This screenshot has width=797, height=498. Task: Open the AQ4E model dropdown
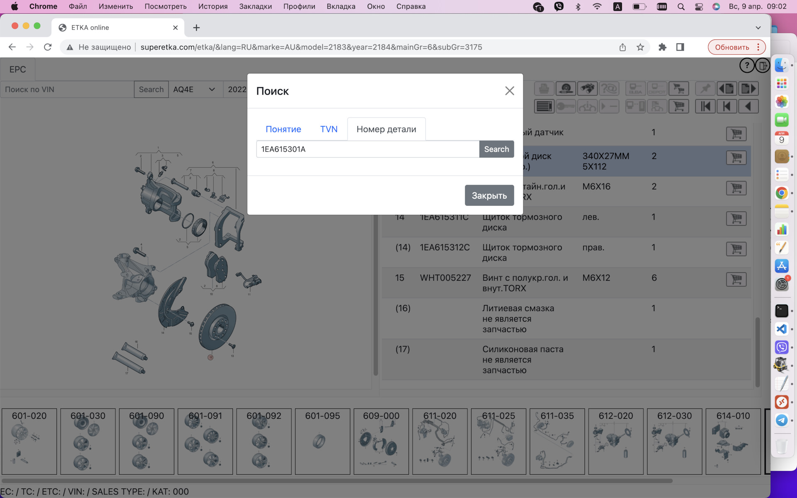[194, 89]
